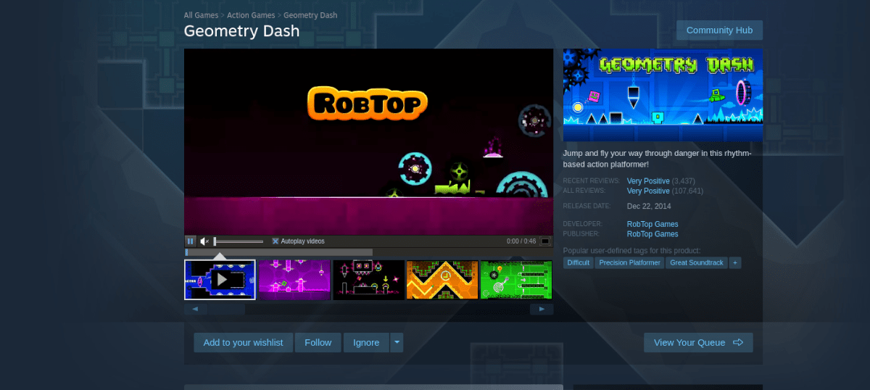This screenshot has width=870, height=390.
Task: Open the Very Positive recent reviews link
Action: [648, 181]
